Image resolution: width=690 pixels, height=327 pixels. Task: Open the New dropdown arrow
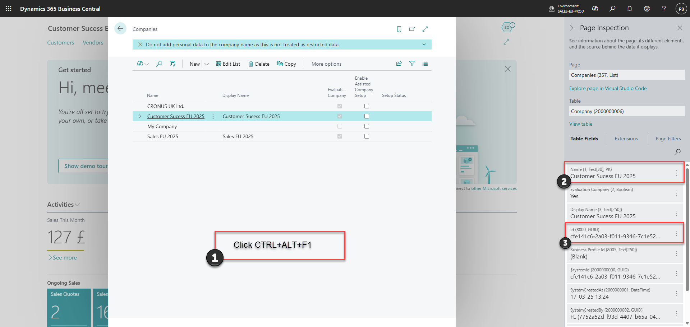pyautogui.click(x=207, y=64)
